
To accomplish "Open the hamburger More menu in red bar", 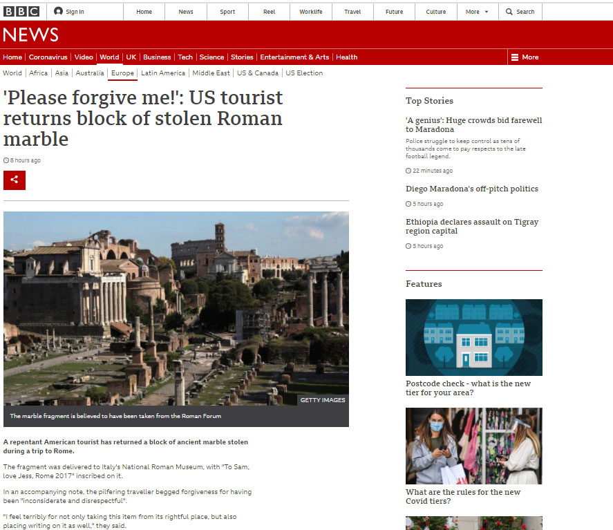I will [x=514, y=57].
